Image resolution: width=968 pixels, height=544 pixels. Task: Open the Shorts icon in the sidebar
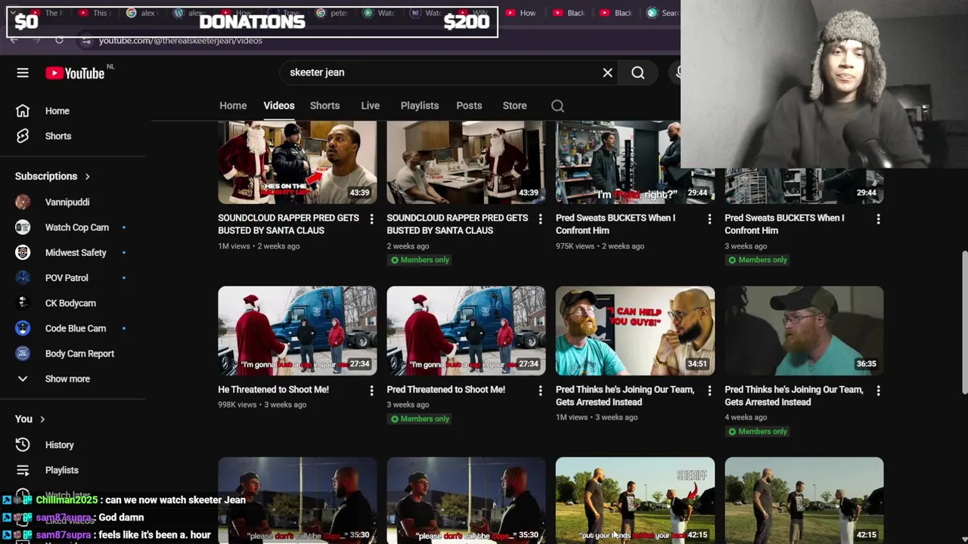coord(23,136)
